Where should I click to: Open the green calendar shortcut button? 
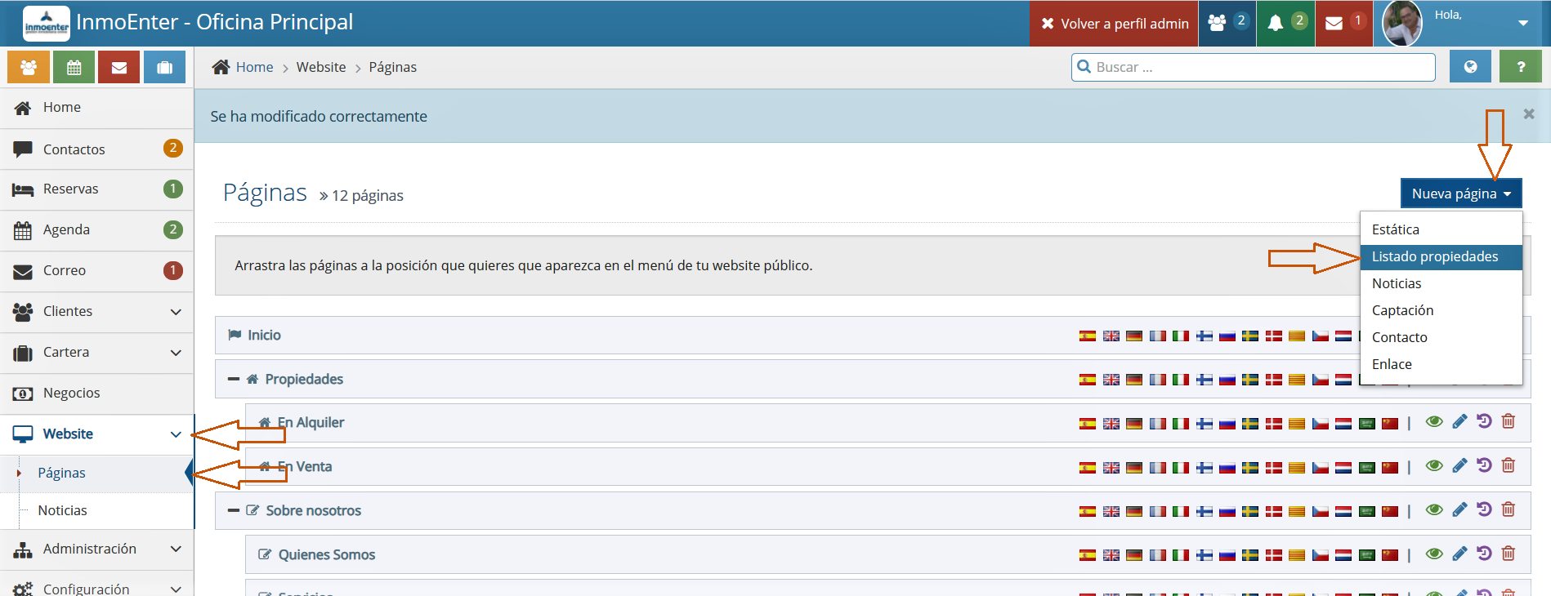point(74,67)
